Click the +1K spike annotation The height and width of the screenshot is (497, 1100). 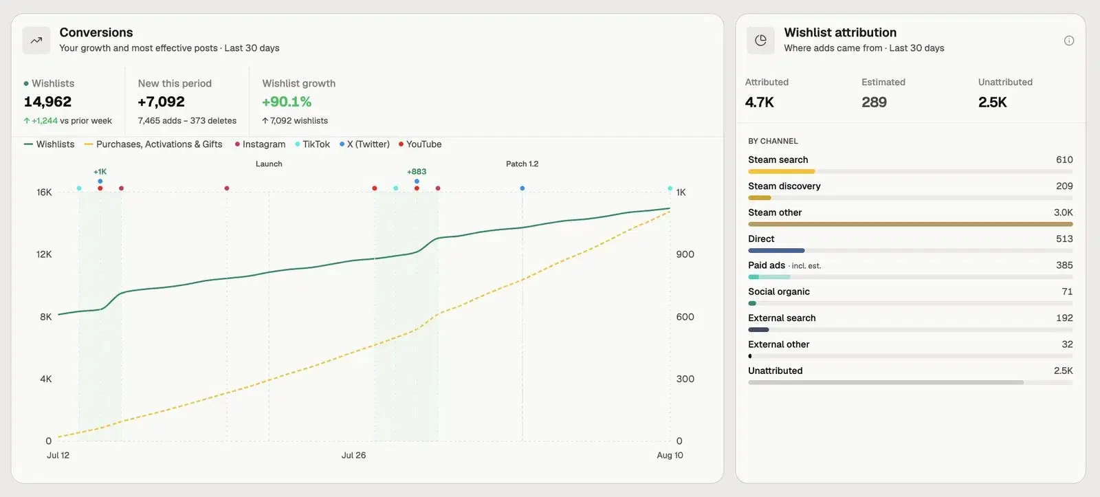click(x=100, y=172)
